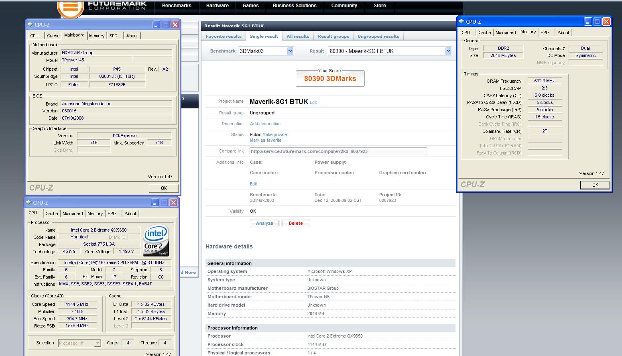Open the Hardware menu on Futuremark site

coord(217,6)
